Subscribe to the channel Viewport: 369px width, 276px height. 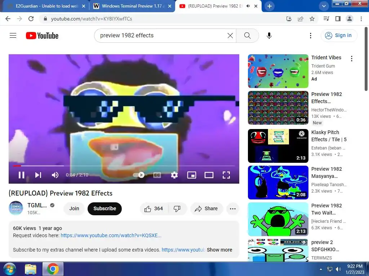pos(105,209)
